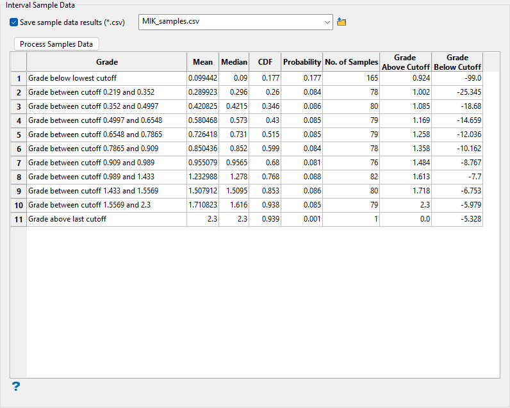Expand the MIK_samples.csv dropdown arrow

[x=327, y=22]
